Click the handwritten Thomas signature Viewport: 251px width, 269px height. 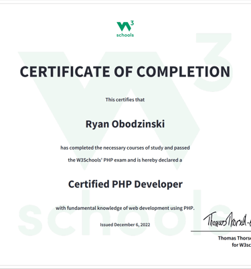pos(227,219)
